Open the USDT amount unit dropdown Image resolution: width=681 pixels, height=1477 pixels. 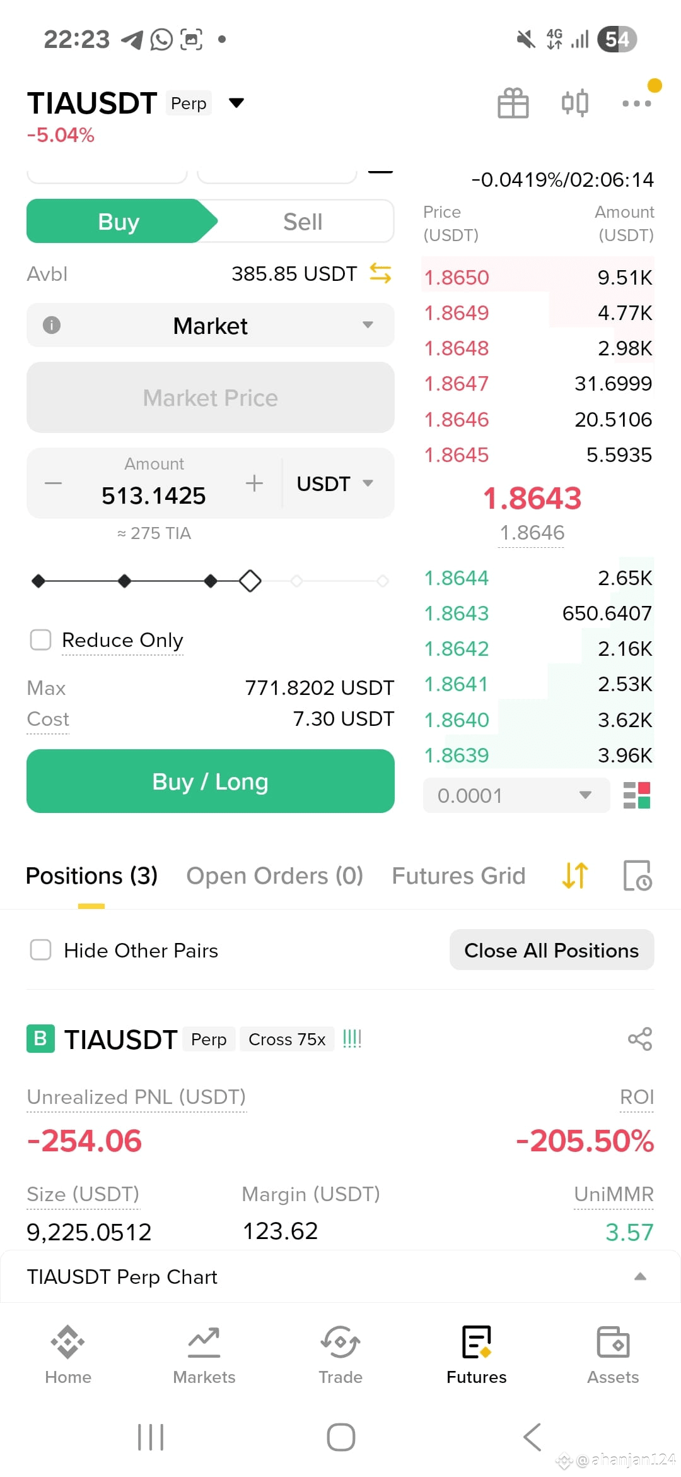tap(335, 483)
